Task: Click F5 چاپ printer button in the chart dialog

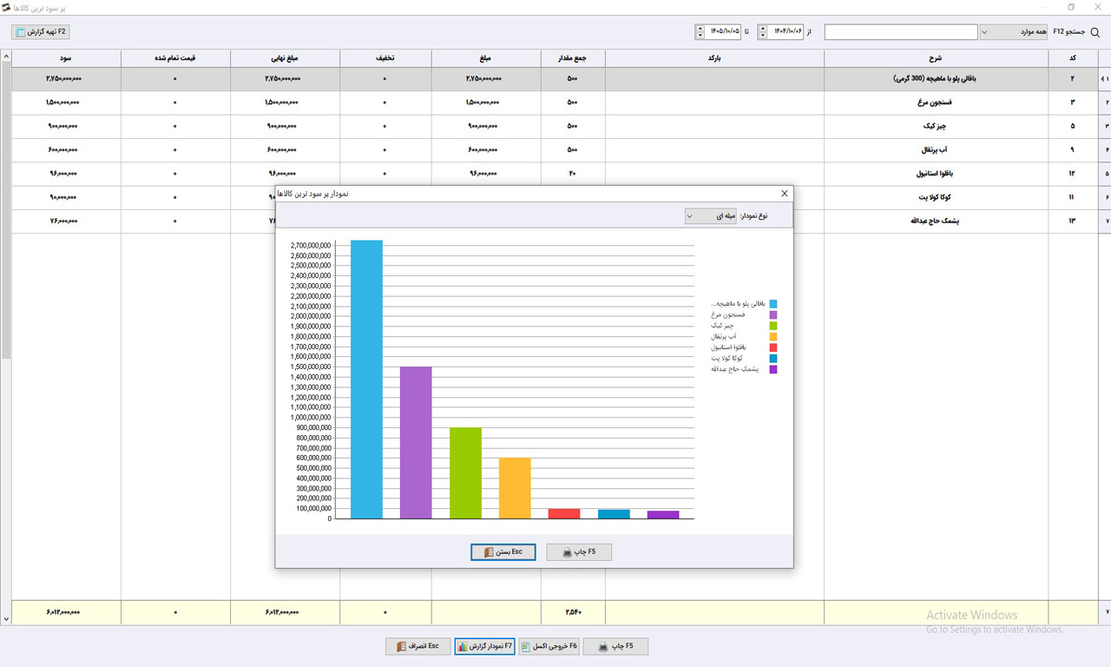Action: click(579, 552)
